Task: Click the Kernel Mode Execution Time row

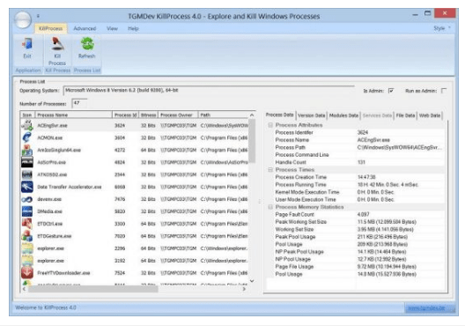Action: (358, 192)
